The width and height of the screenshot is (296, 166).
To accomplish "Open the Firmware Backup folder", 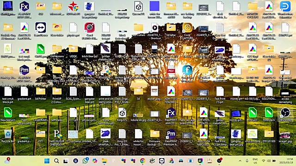I will click(x=154, y=134).
